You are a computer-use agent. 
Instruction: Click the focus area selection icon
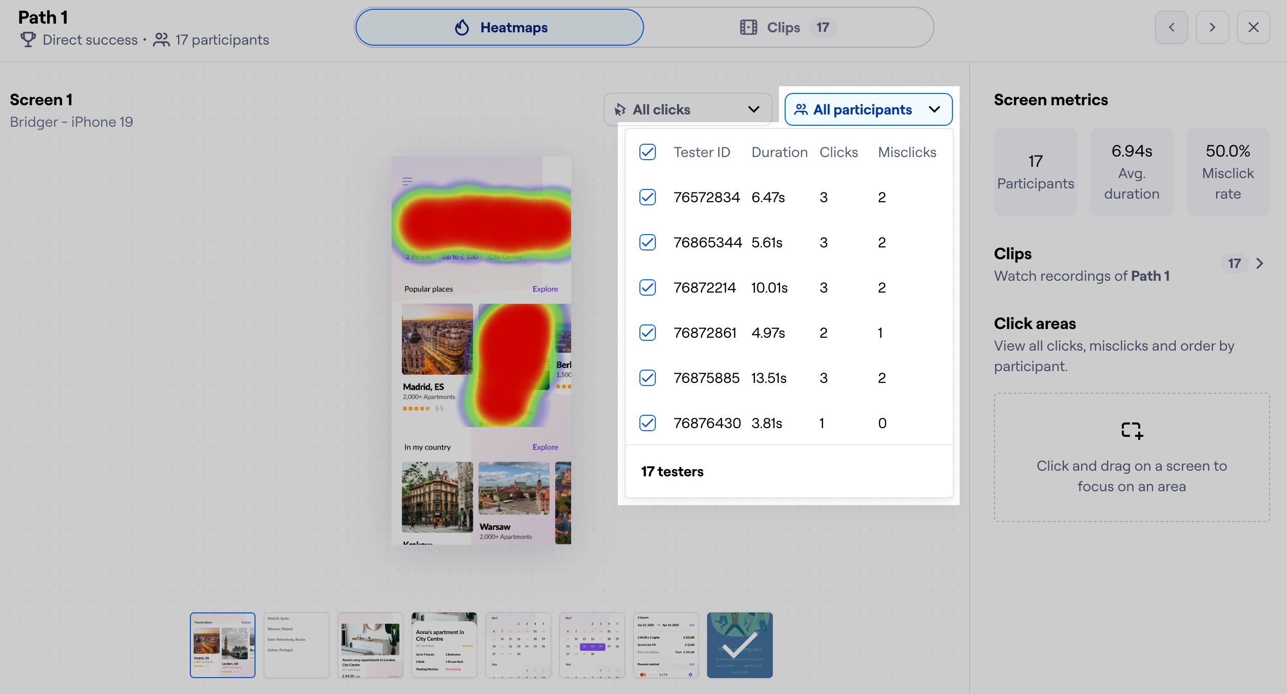coord(1132,431)
